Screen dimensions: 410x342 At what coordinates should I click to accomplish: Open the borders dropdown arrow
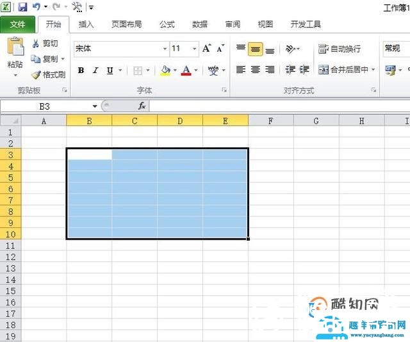tap(148, 70)
